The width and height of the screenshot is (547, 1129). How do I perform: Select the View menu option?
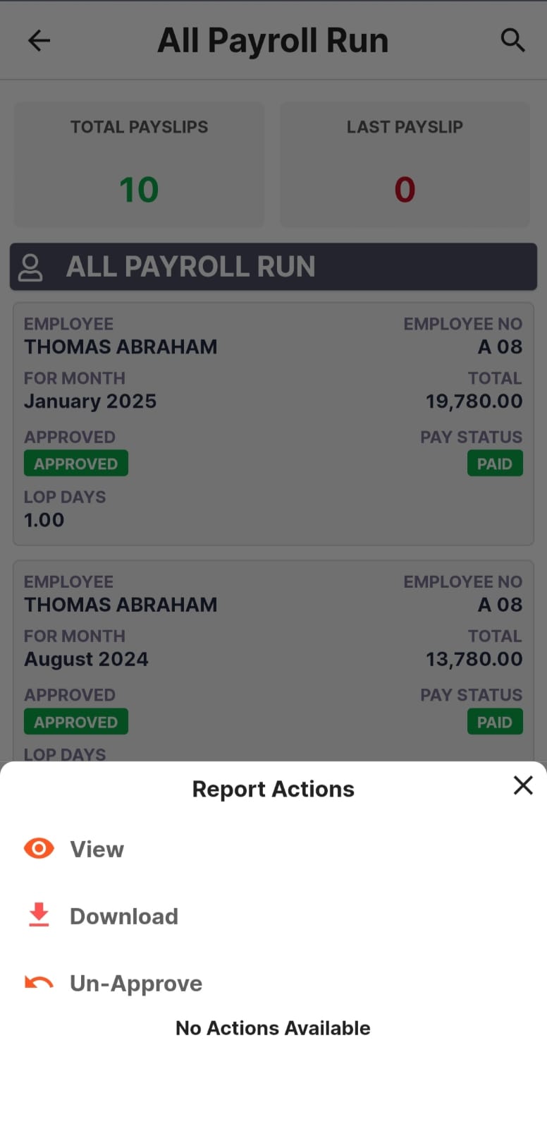pyautogui.click(x=97, y=849)
